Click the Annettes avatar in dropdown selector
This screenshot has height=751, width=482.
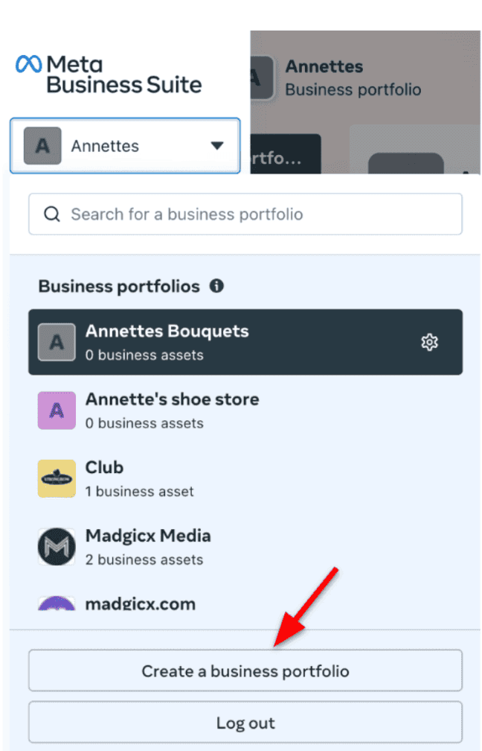click(42, 146)
